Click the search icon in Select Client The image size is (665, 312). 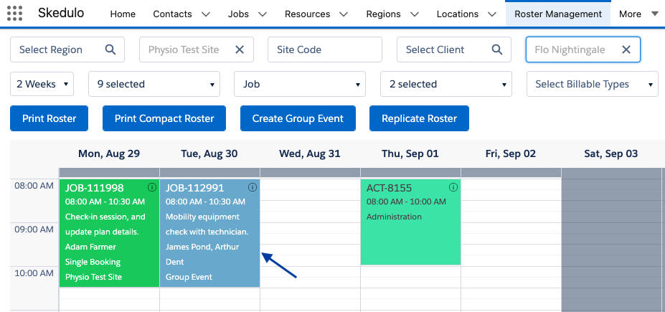point(497,49)
